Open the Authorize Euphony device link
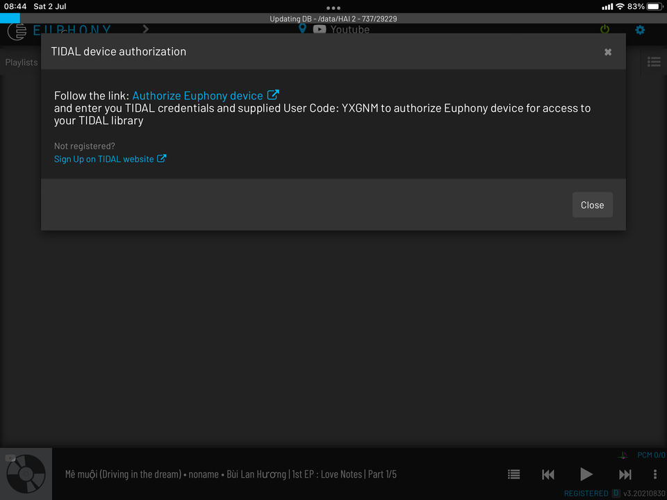 tap(197, 96)
